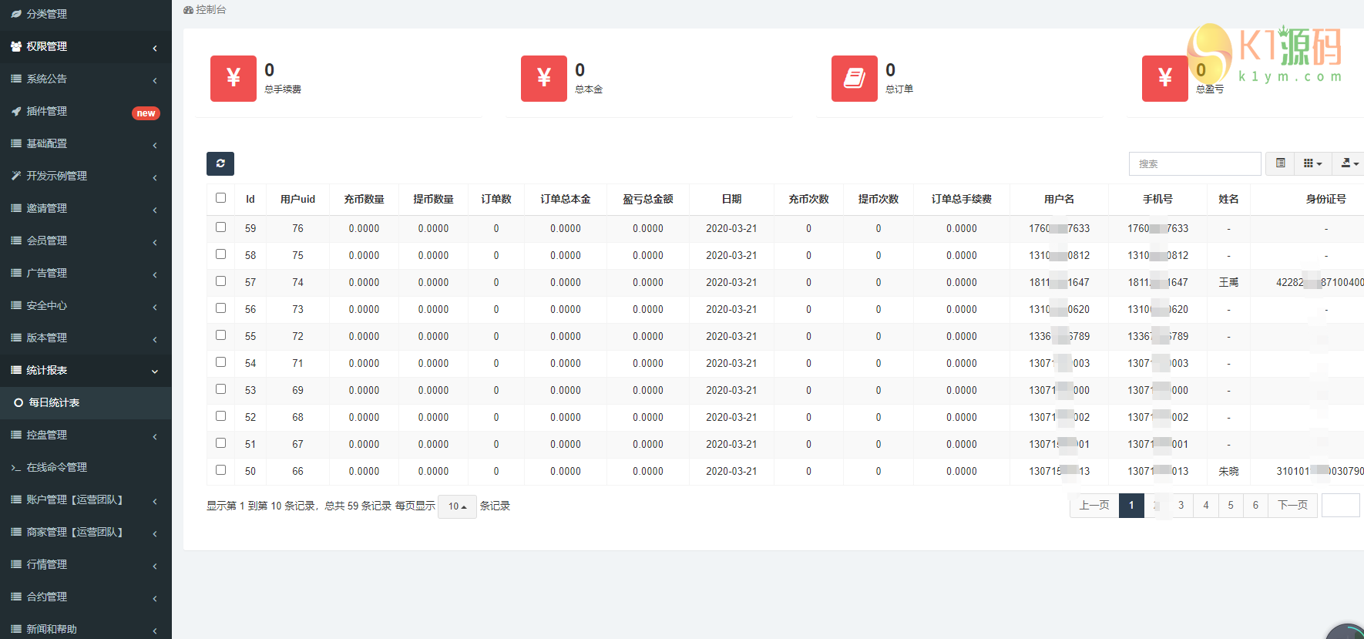
Task: Expand the 会员管理 menu chevron
Action: pos(155,242)
